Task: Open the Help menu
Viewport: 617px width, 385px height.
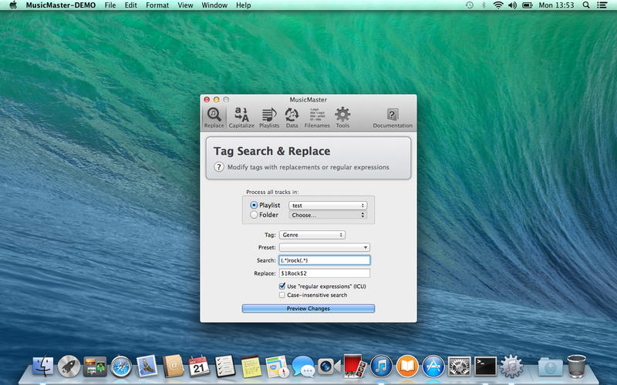Action: [x=243, y=5]
